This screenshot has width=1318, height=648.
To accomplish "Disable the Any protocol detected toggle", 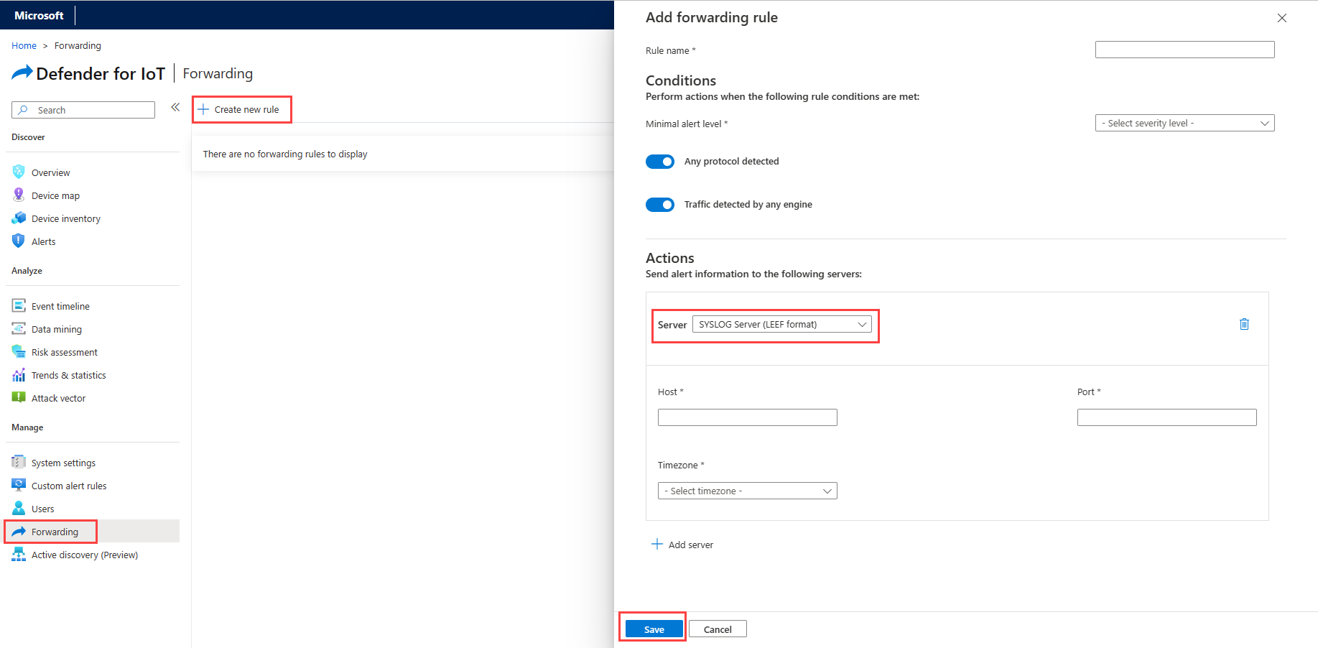I will [x=660, y=162].
